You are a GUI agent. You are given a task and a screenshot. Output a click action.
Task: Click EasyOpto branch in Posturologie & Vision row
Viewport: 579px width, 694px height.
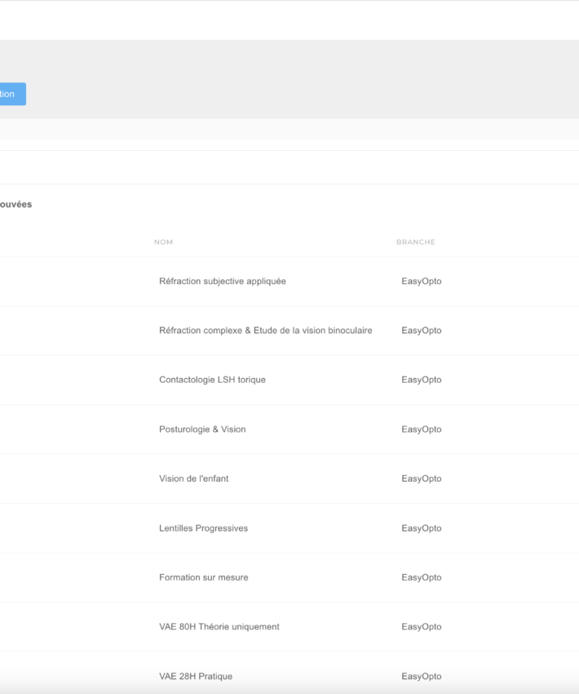click(x=422, y=429)
